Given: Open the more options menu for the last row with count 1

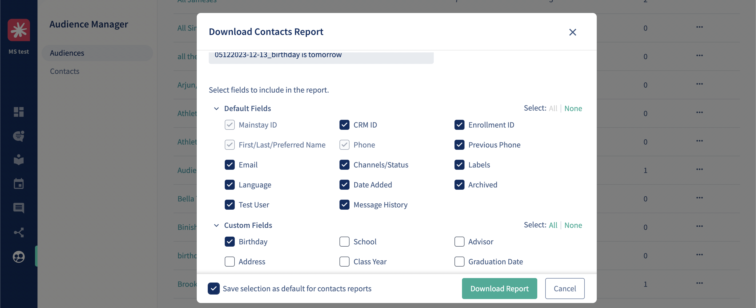Looking at the screenshot, I should (x=699, y=283).
